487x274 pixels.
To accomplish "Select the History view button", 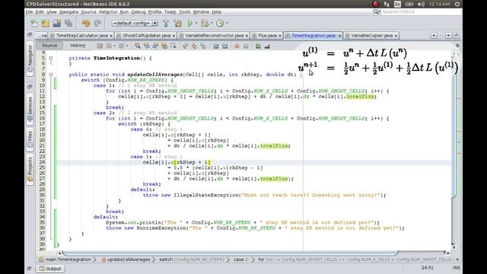I will (78, 46).
